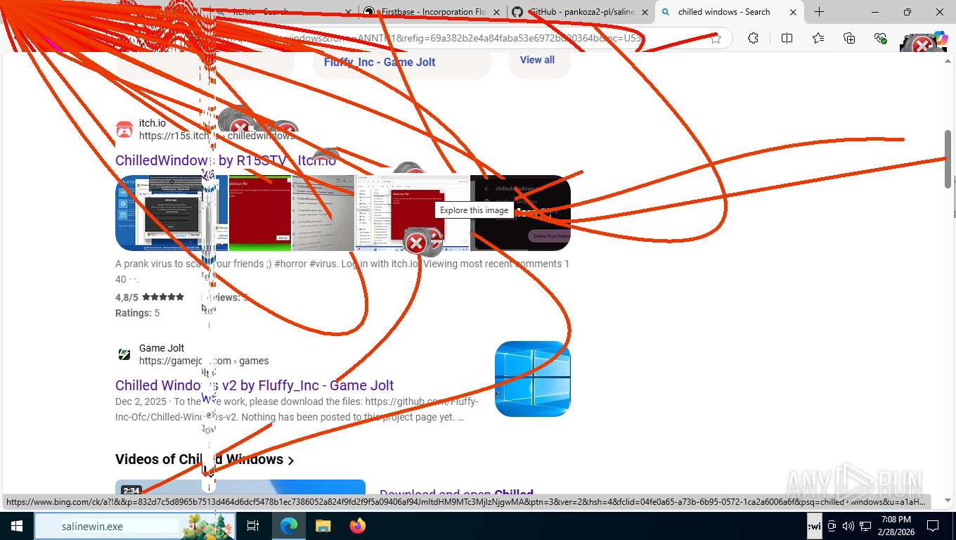The image size is (956, 540).
Task: Open the gray file list thumbnail
Action: coord(323,213)
